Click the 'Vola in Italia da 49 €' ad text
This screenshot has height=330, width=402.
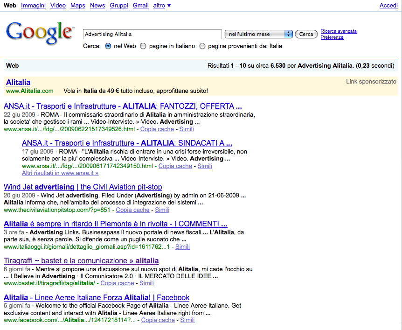(x=91, y=91)
